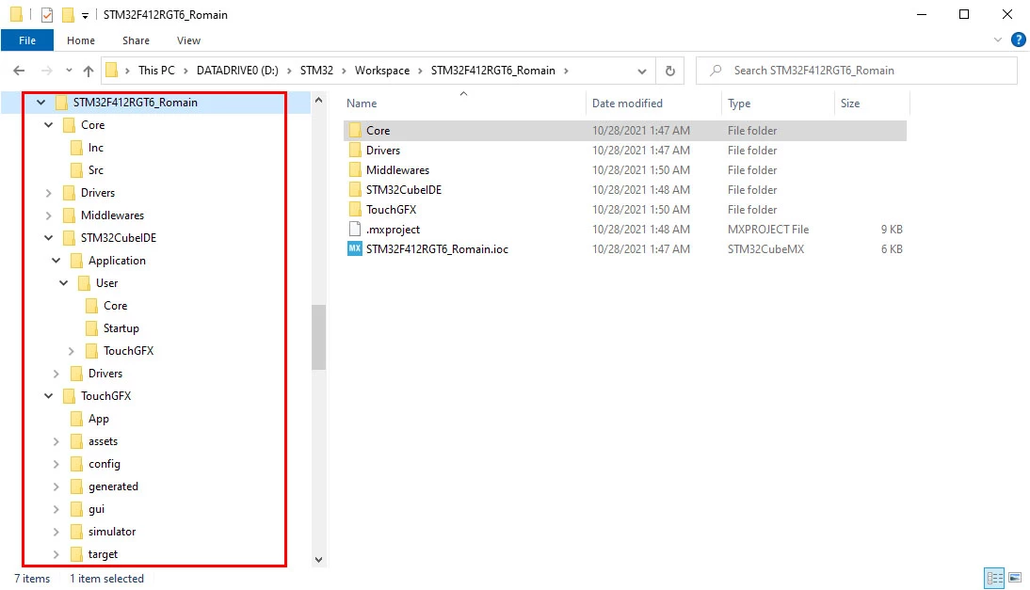
Task: Go up one folder level arrow
Action: (88, 71)
